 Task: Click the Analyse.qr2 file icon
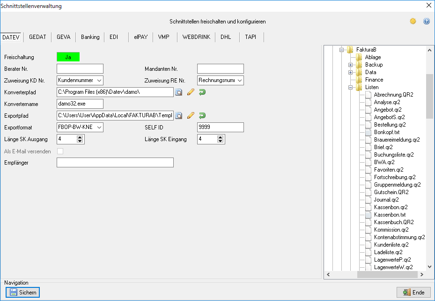click(x=368, y=102)
